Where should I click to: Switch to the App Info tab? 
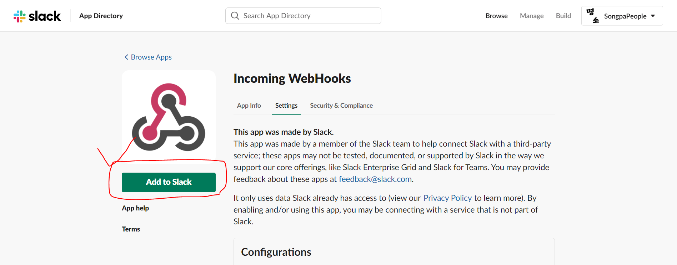[x=249, y=106]
